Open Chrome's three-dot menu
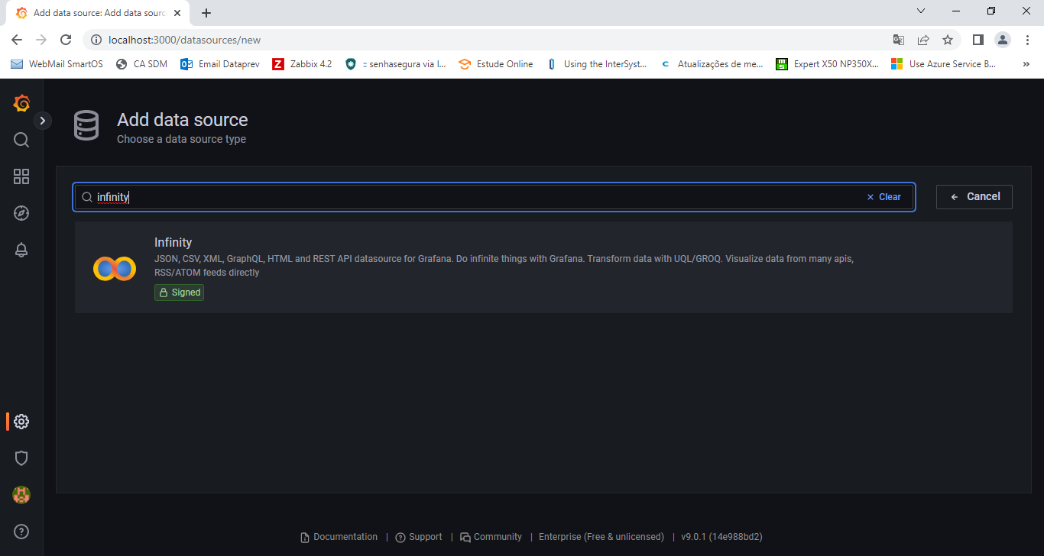Image resolution: width=1044 pixels, height=556 pixels. point(1026,40)
